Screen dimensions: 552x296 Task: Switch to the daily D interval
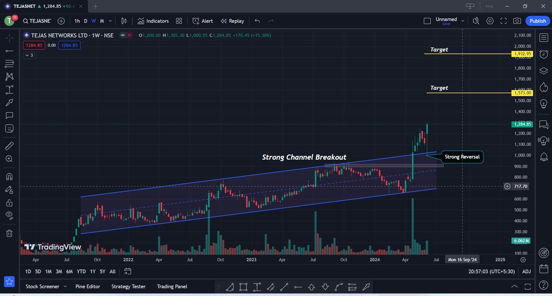(x=86, y=21)
